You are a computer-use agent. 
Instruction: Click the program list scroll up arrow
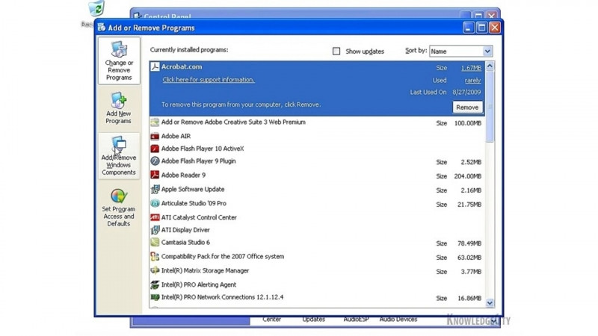pos(490,66)
